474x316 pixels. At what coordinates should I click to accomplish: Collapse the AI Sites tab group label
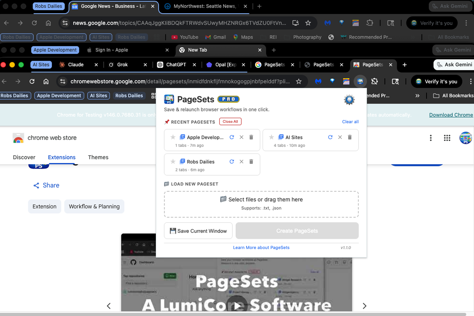click(x=41, y=64)
